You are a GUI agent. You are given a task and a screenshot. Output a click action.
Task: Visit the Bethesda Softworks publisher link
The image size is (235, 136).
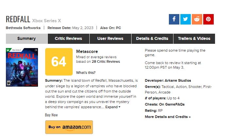coord(23,28)
